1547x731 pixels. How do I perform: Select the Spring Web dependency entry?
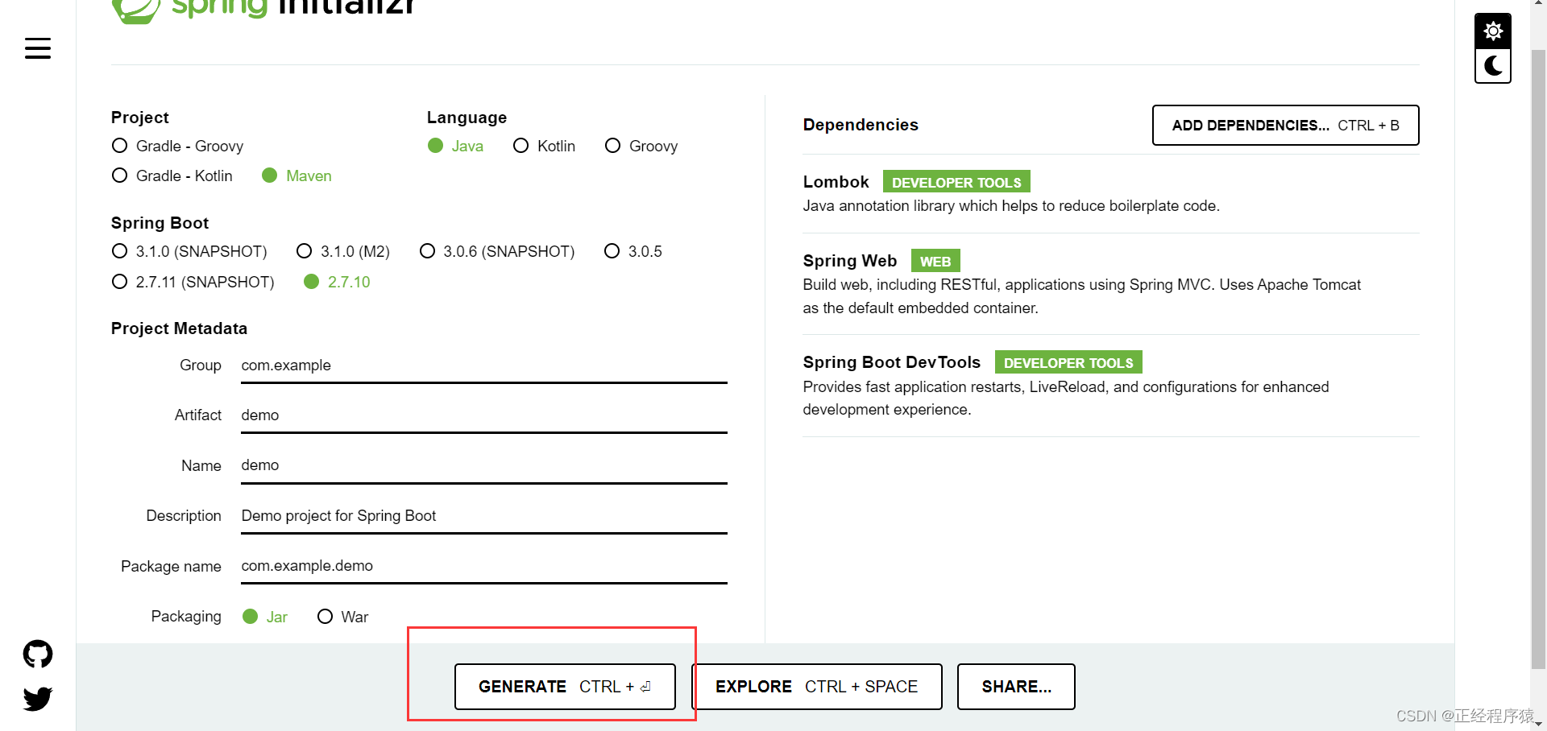(1110, 283)
